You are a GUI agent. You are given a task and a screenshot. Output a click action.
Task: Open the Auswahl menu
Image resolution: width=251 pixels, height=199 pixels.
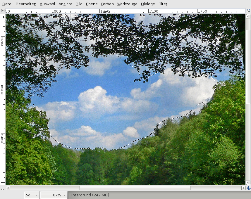point(47,4)
